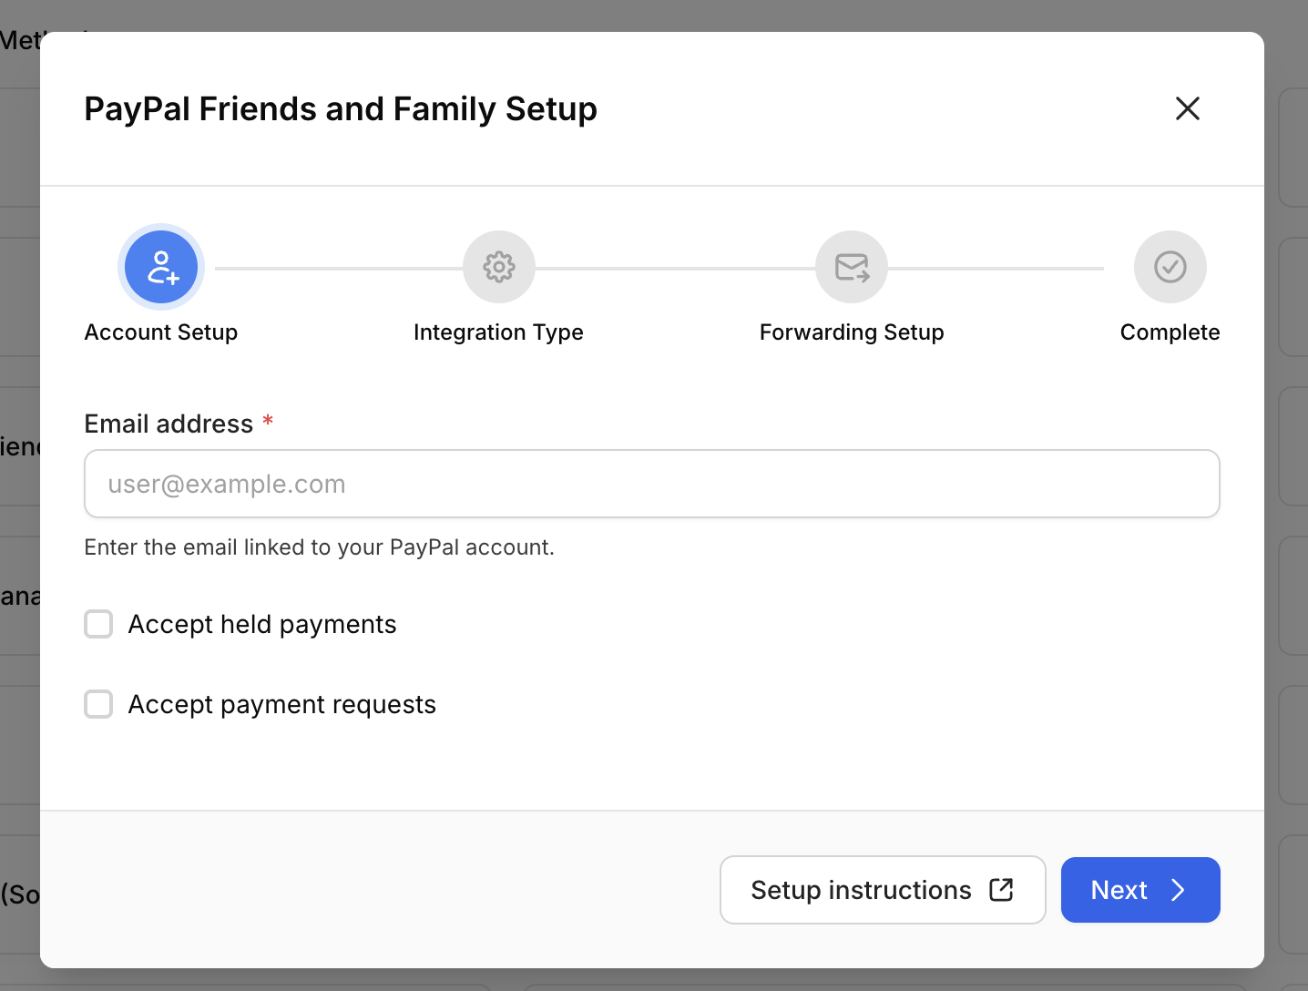The height and width of the screenshot is (991, 1308).
Task: Dismiss the dialog using the X icon
Action: coord(1188,108)
